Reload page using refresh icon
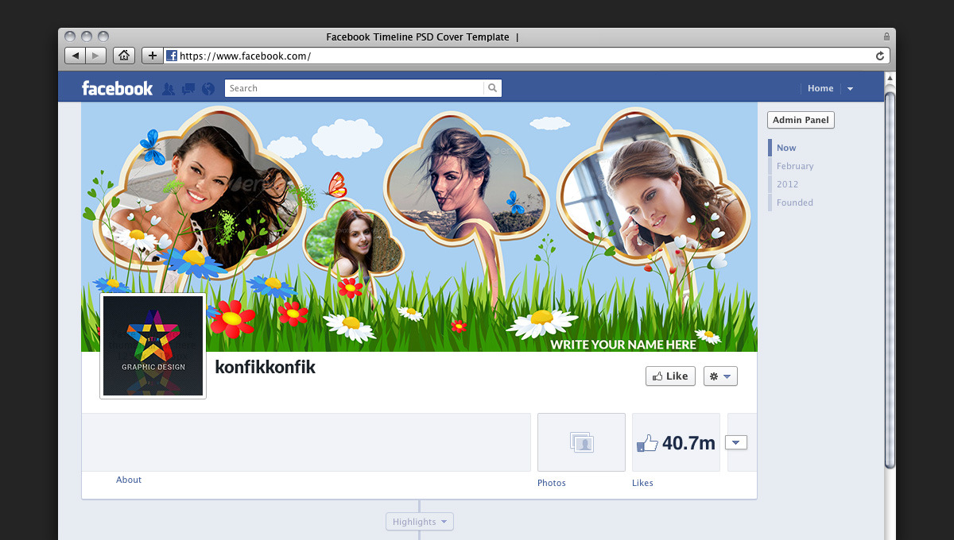Screen dimensions: 954x540 [x=880, y=56]
